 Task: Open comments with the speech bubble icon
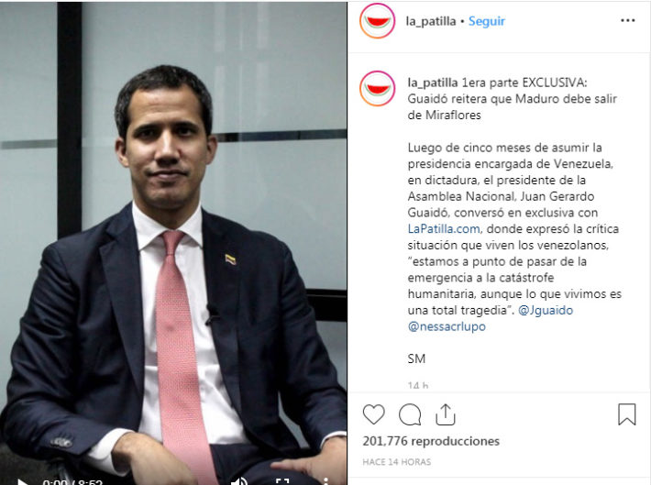coord(410,414)
